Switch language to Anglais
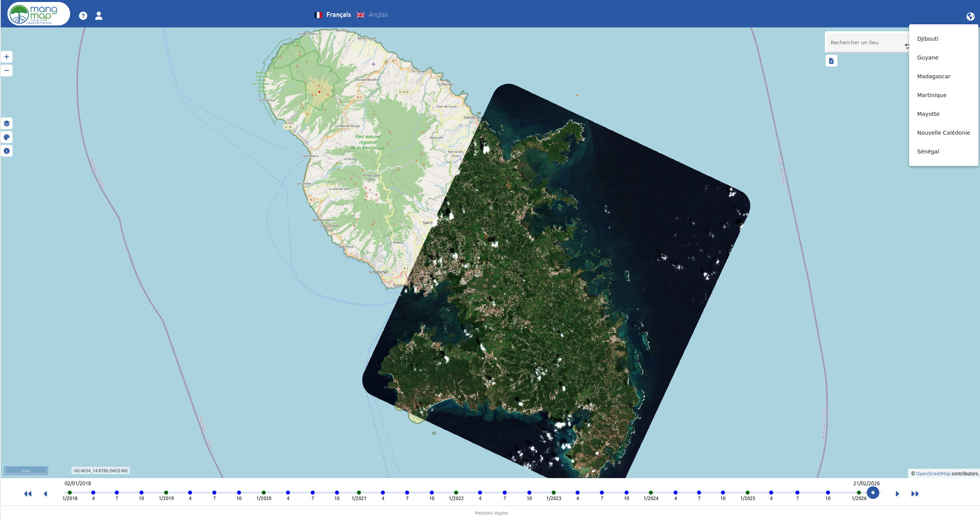This screenshot has width=980, height=520. (378, 15)
